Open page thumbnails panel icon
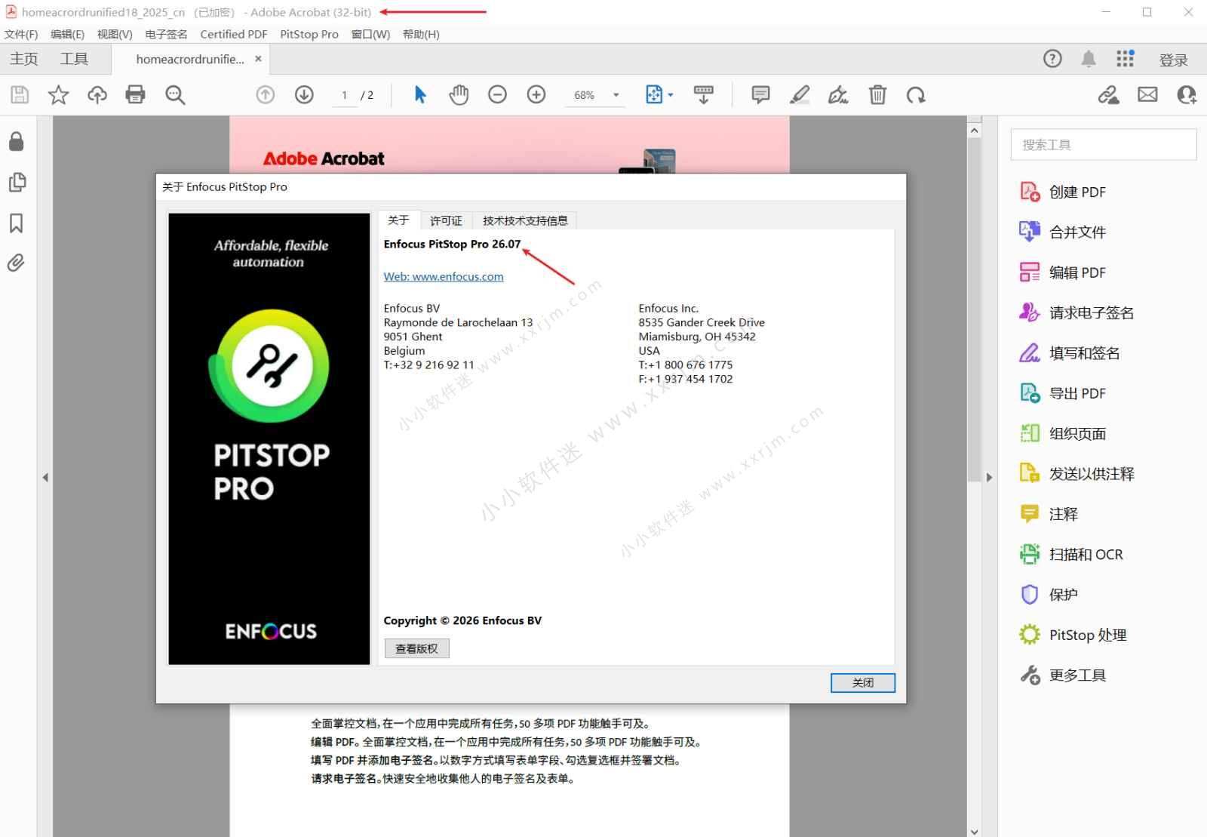 (17, 182)
